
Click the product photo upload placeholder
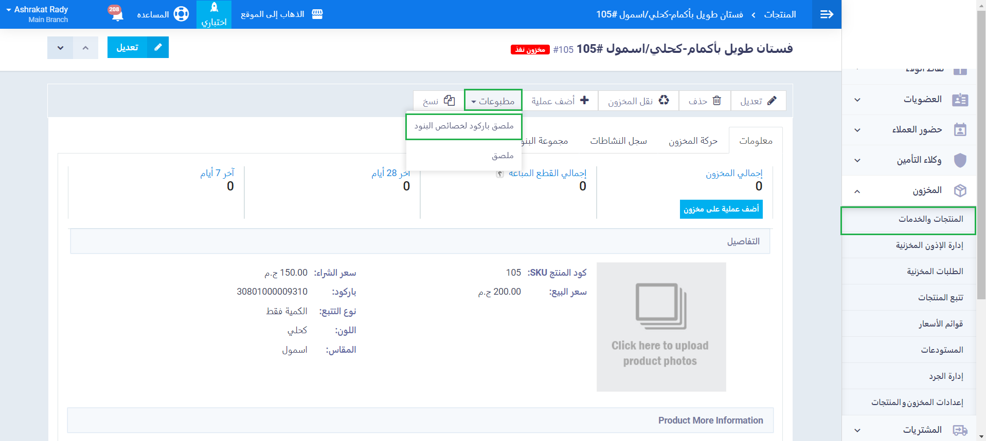pyautogui.click(x=661, y=327)
